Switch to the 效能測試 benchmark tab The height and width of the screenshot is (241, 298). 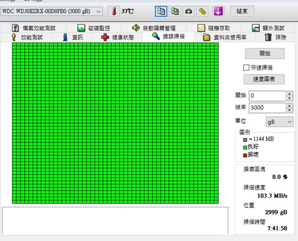tap(27, 37)
